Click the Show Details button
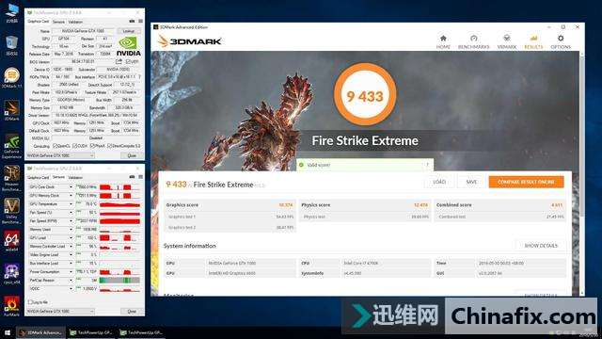This screenshot has height=339, width=602. coord(541,246)
